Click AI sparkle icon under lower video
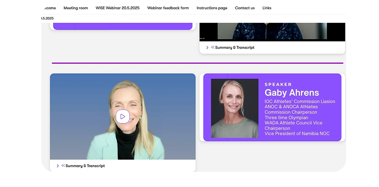 (x=63, y=166)
